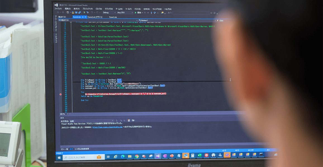Close the Form2.vb tab

[85, 17]
